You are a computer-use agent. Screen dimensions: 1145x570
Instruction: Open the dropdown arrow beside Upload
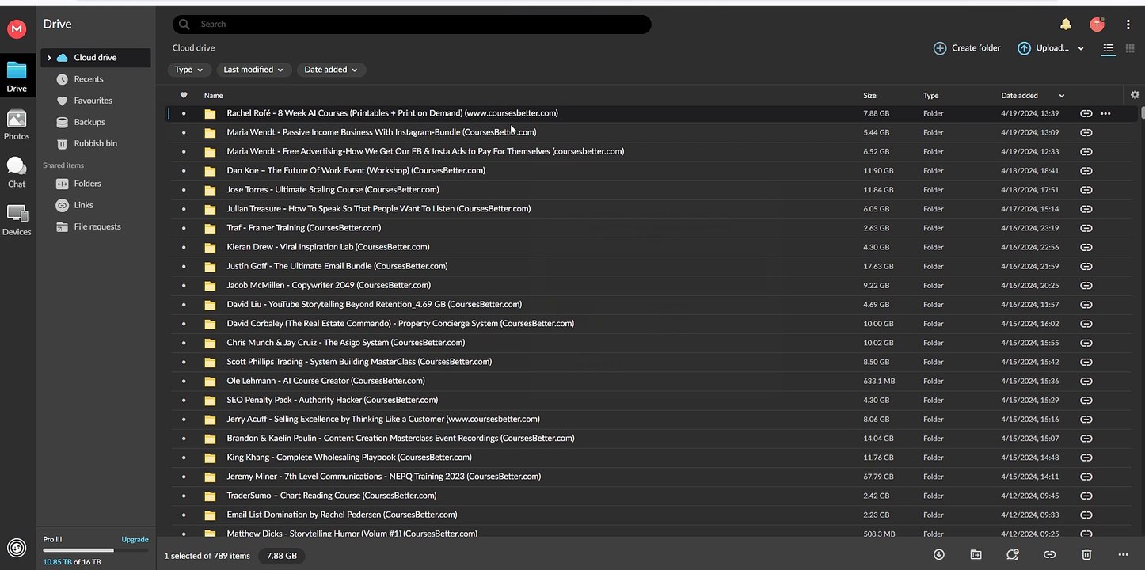(x=1081, y=48)
